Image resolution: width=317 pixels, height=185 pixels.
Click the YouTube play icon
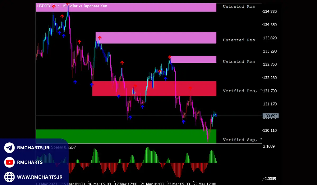coord(10,162)
